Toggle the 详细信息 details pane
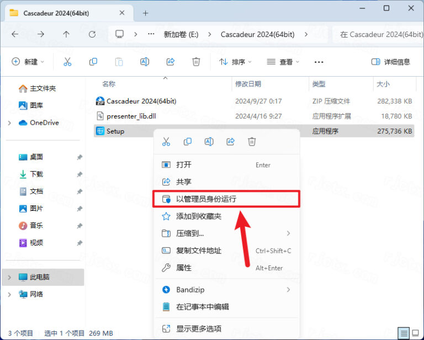 391,62
